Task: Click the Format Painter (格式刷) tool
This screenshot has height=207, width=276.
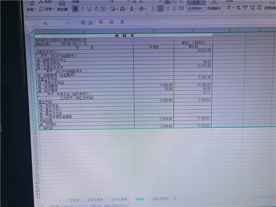Action: pos(62,9)
